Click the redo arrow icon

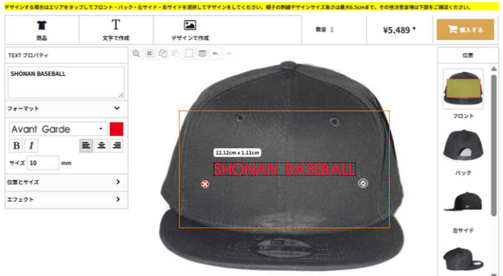click(x=228, y=53)
